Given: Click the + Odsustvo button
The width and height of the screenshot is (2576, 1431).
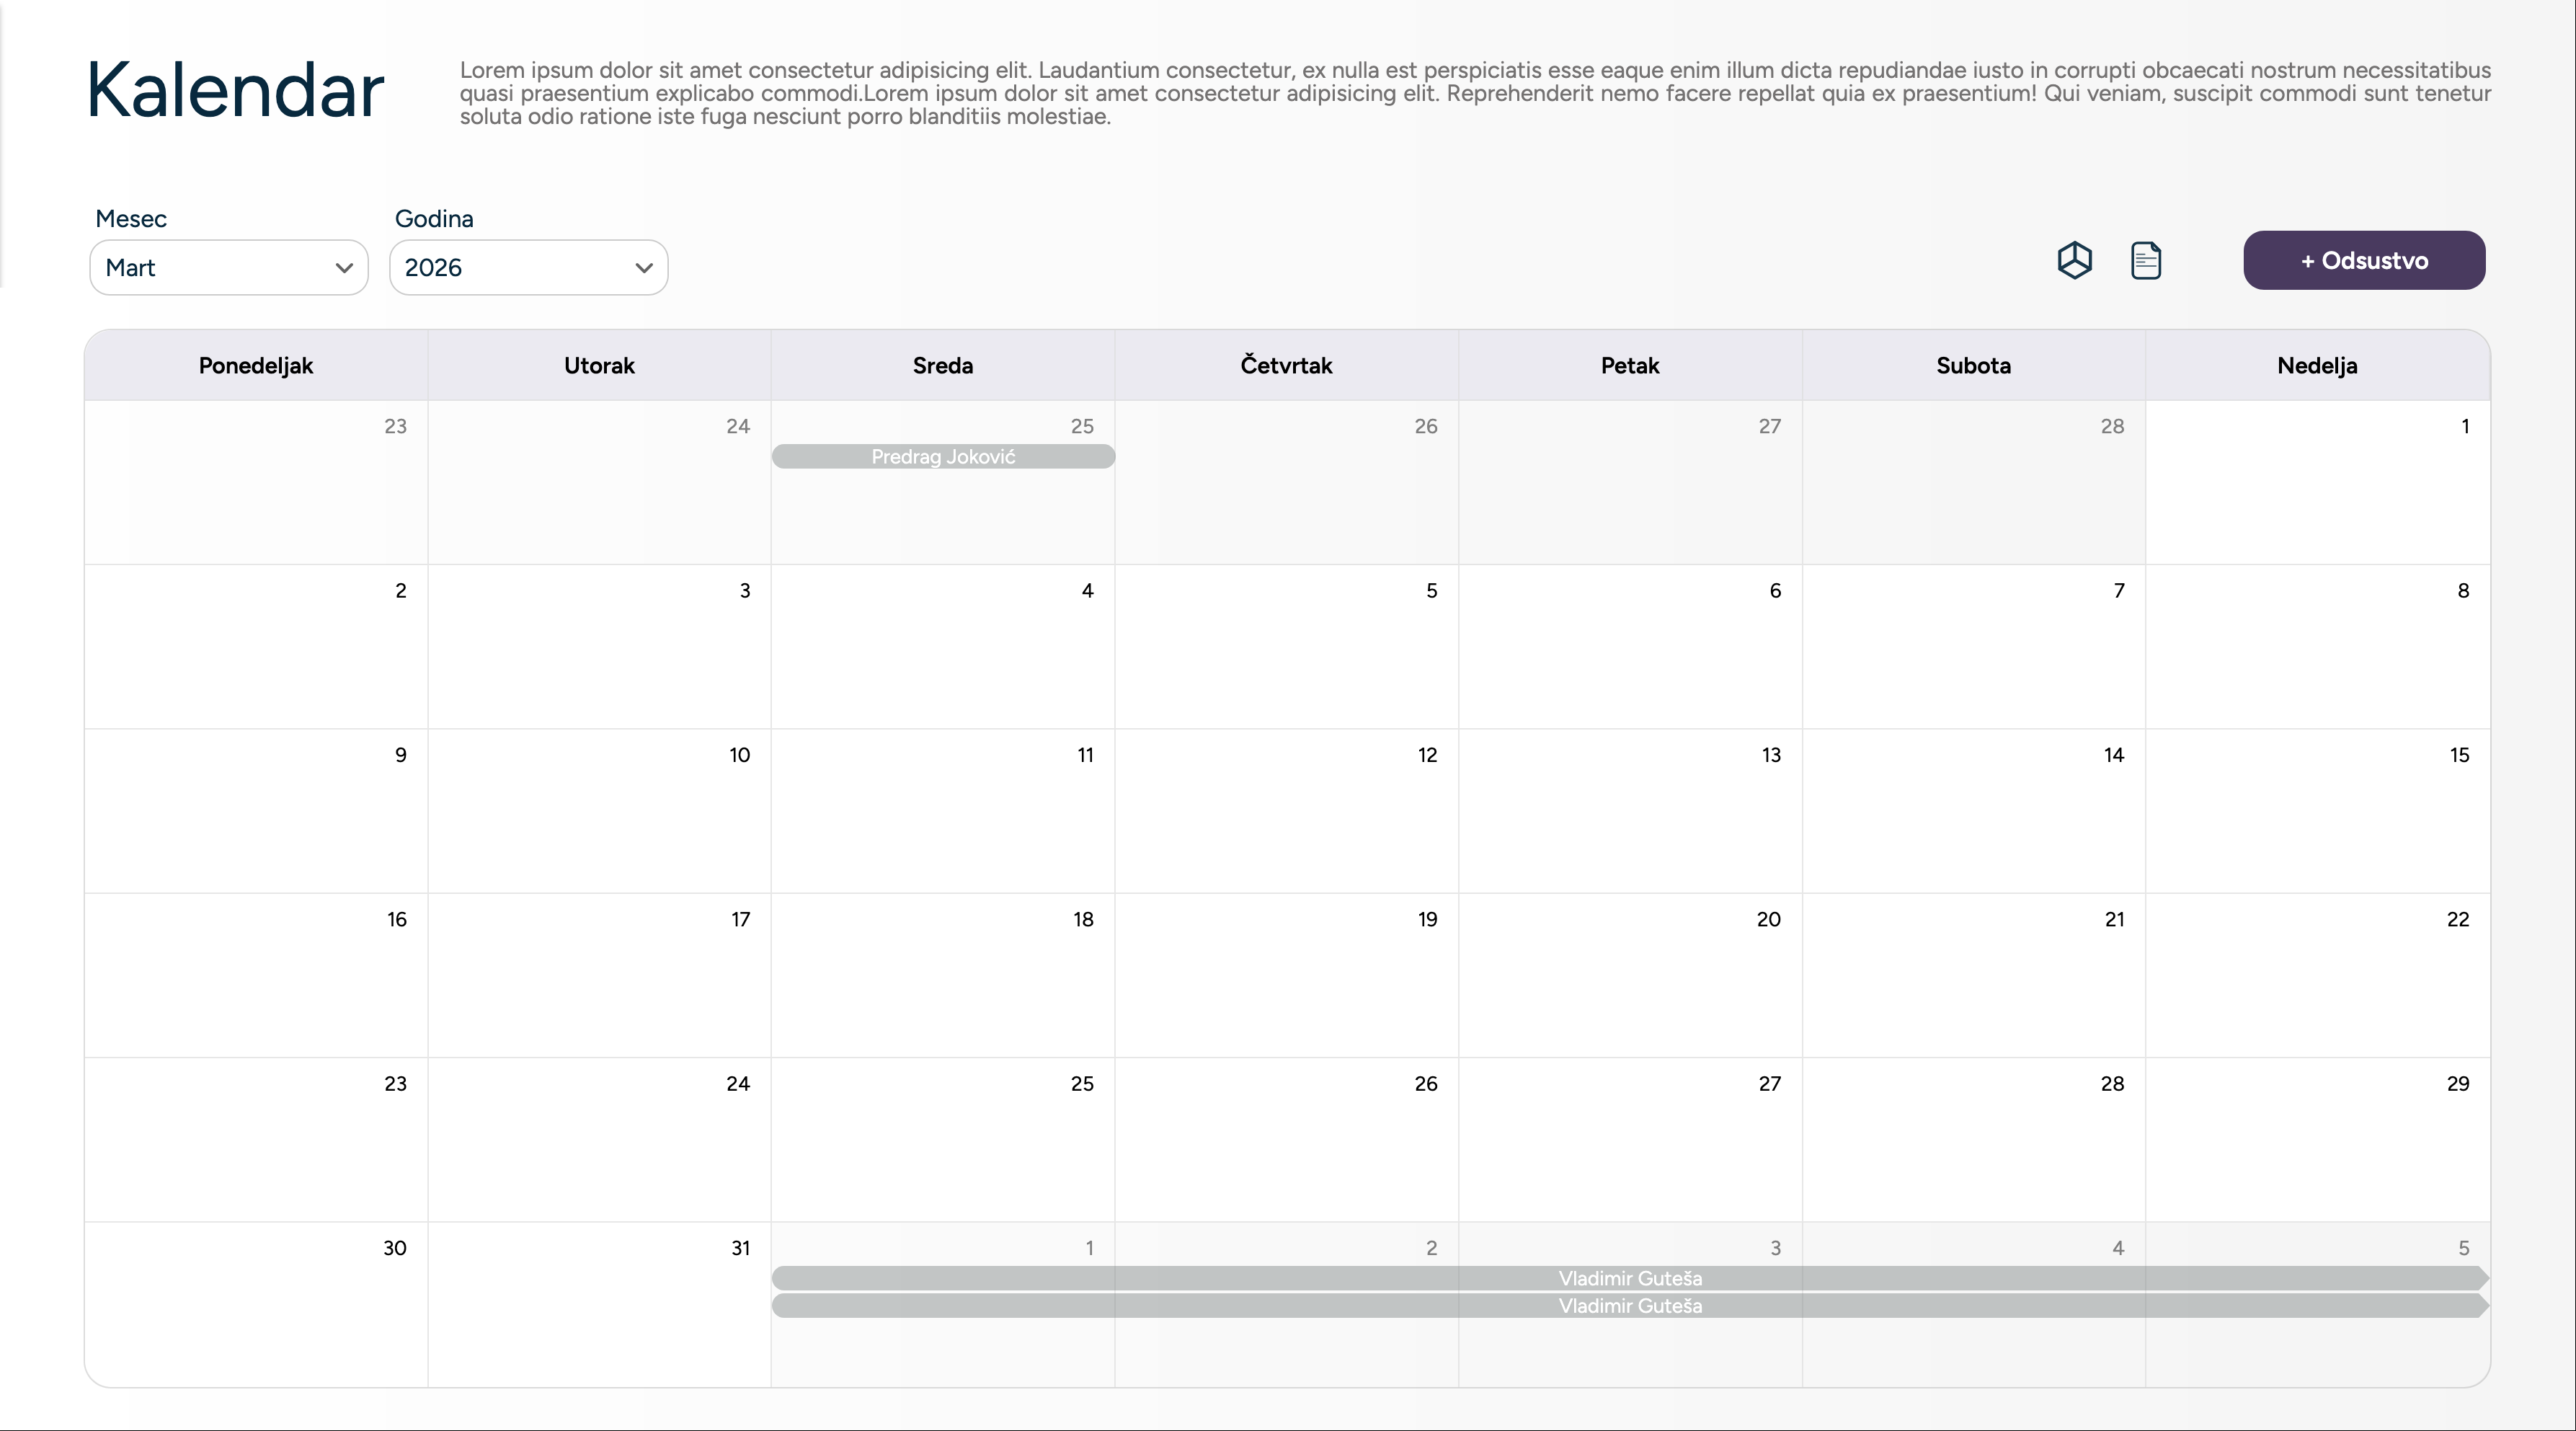Looking at the screenshot, I should tap(2364, 260).
